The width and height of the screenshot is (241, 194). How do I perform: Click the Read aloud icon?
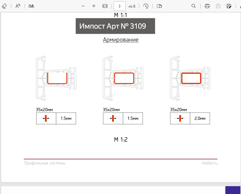pos(18,6)
